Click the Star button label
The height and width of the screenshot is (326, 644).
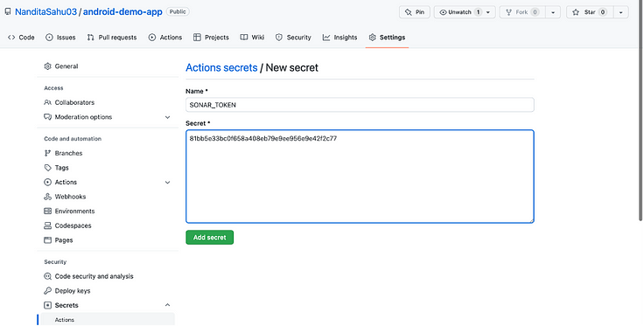point(590,12)
